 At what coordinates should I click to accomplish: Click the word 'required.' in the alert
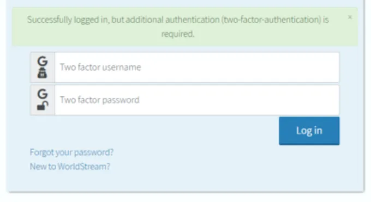(x=178, y=34)
